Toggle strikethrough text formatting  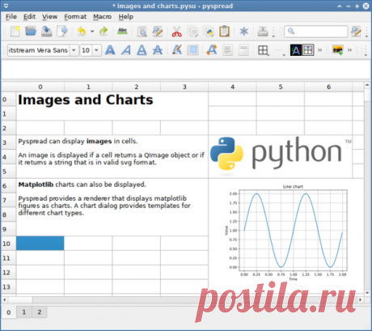tap(158, 50)
